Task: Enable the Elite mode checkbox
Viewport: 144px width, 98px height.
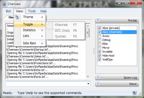Action: [99, 44]
